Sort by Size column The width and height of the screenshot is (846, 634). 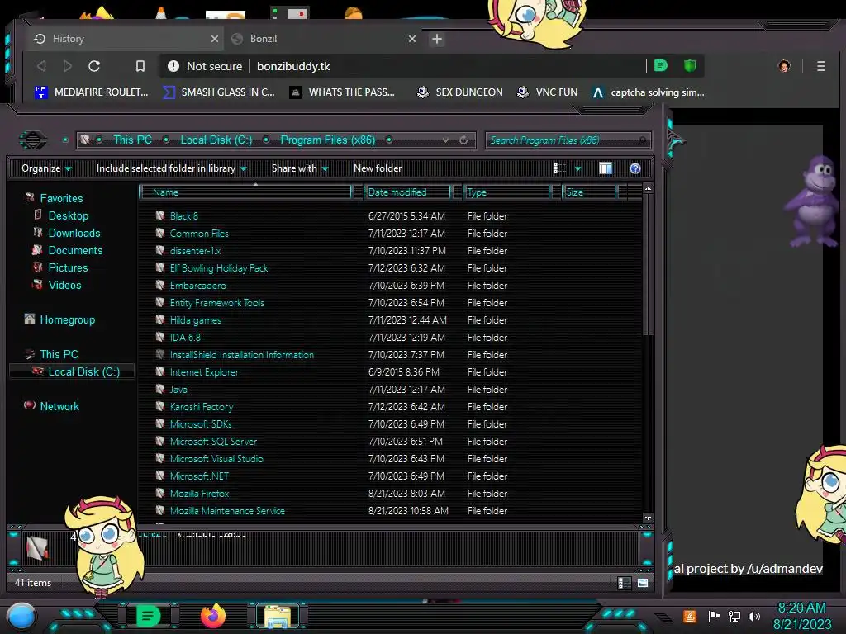point(590,192)
